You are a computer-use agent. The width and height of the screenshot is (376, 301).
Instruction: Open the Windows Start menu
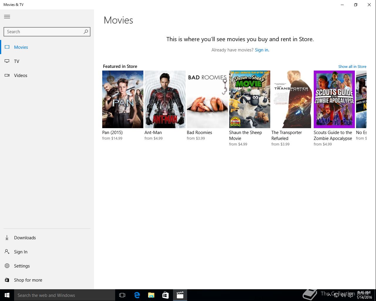(x=7, y=295)
